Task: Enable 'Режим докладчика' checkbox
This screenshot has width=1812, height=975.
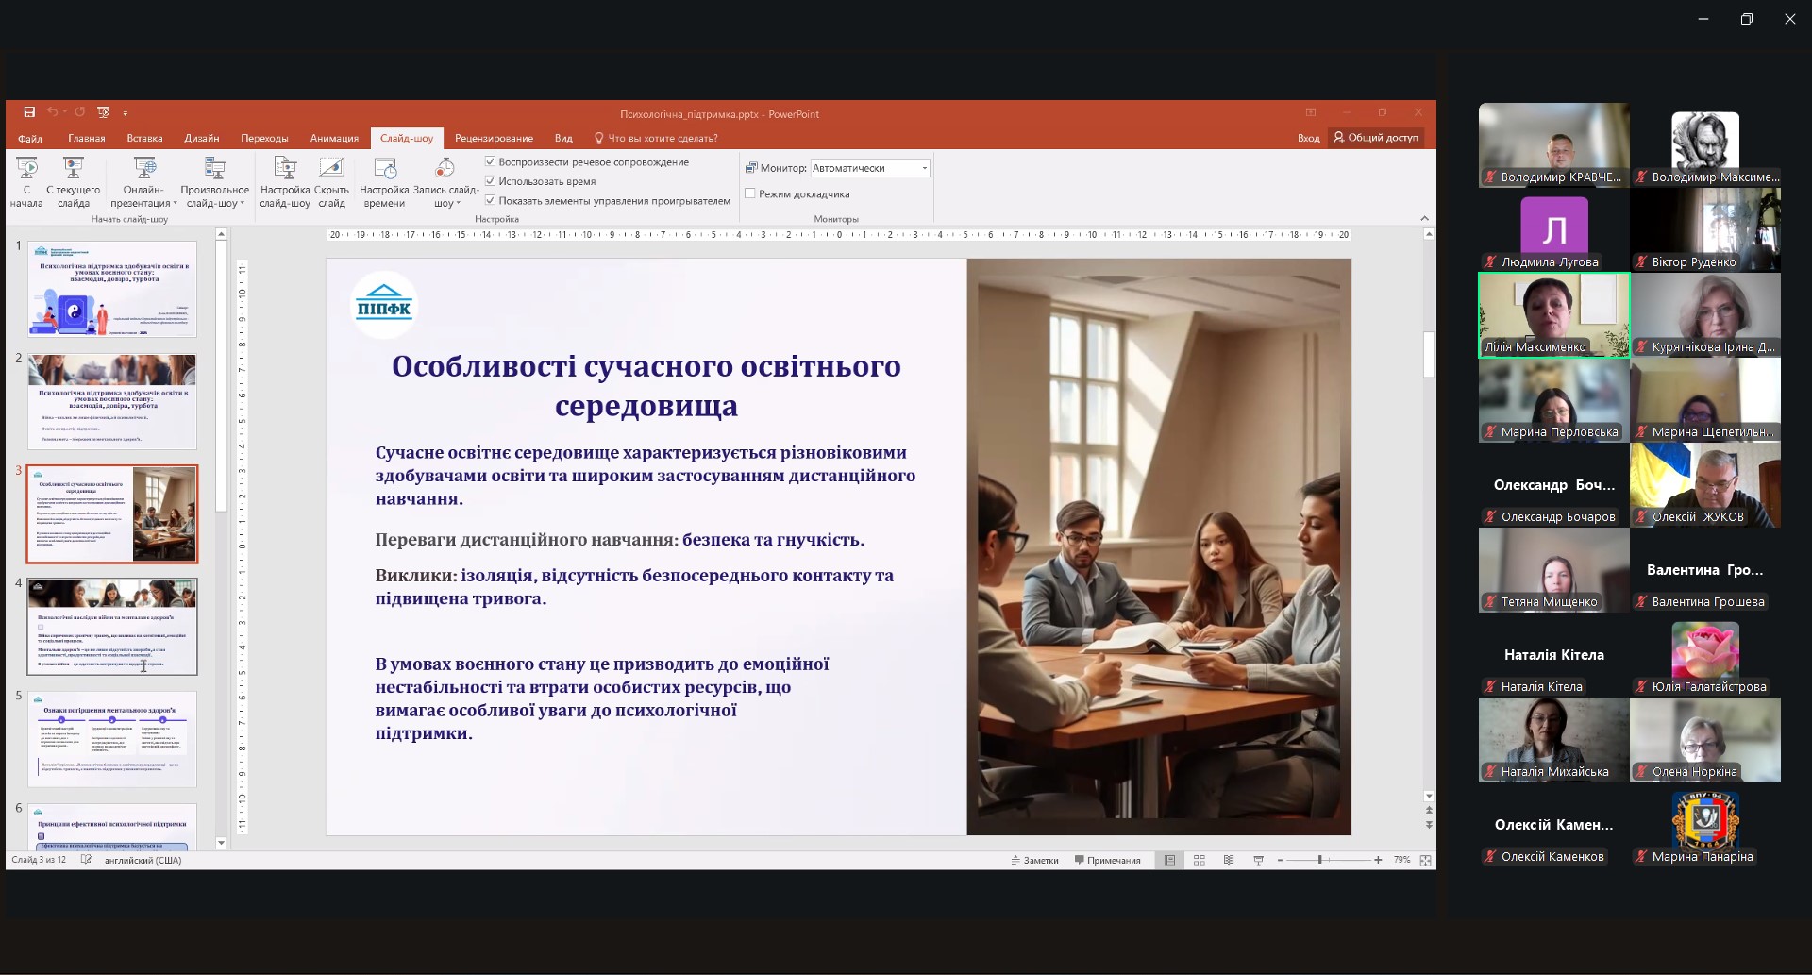Action: tap(750, 194)
